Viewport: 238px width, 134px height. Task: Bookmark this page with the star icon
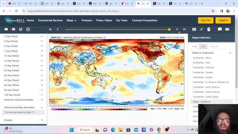pos(213,11)
